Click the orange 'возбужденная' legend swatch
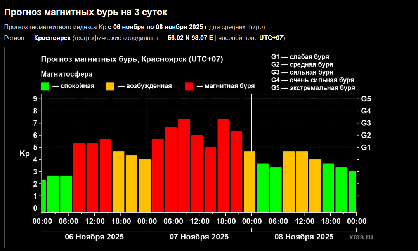 [x=110, y=86]
